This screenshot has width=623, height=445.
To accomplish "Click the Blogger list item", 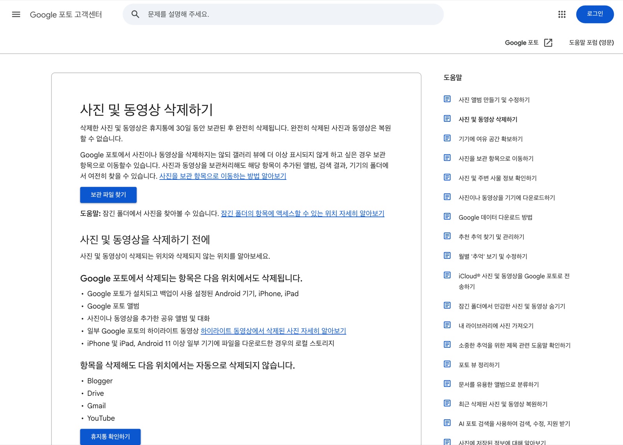I will [100, 381].
